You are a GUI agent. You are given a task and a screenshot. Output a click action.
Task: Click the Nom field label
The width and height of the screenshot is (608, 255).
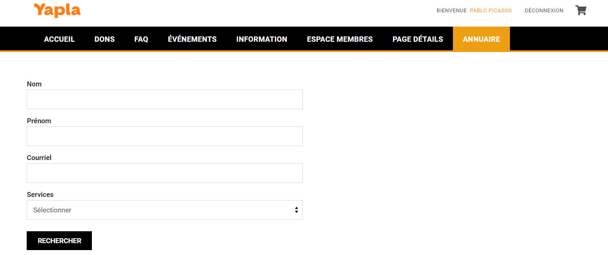coord(34,84)
